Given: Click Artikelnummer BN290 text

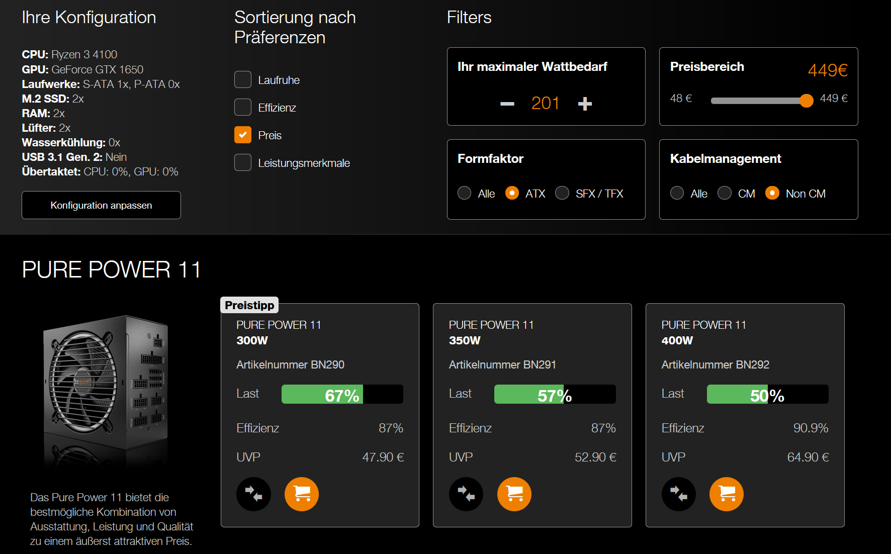Looking at the screenshot, I should point(291,364).
